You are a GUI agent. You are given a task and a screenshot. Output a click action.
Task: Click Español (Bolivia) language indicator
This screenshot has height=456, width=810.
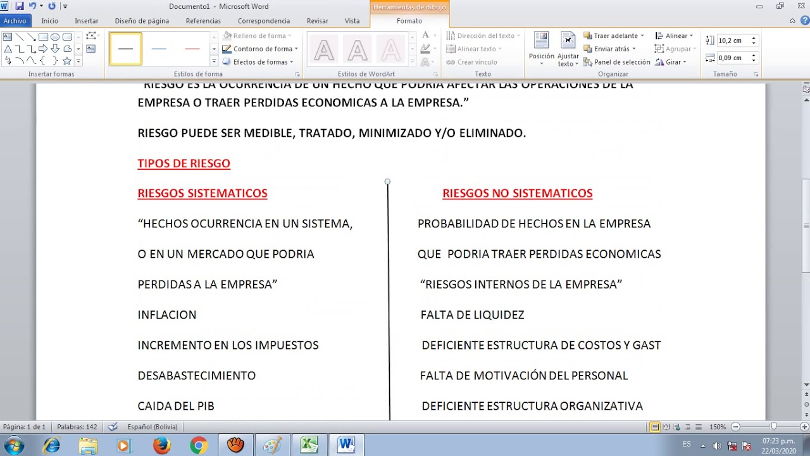(153, 427)
